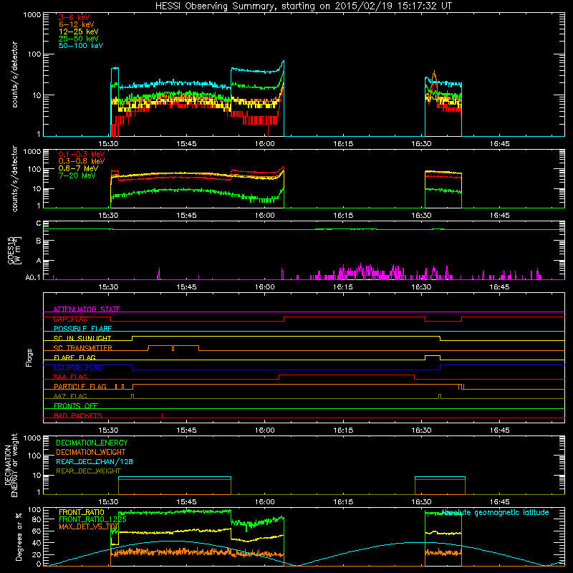Click the FRONT_RATIO_1225 legend entry
Viewport: 573px width, 573px height.
pyautogui.click(x=92, y=519)
